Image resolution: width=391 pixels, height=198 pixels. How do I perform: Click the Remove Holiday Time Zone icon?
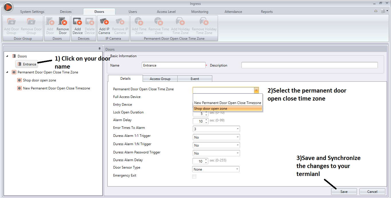pyautogui.click(x=204, y=21)
